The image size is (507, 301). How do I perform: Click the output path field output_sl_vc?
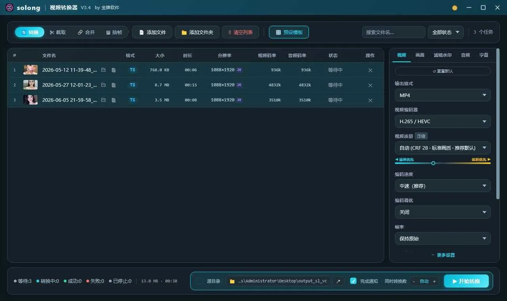278,281
